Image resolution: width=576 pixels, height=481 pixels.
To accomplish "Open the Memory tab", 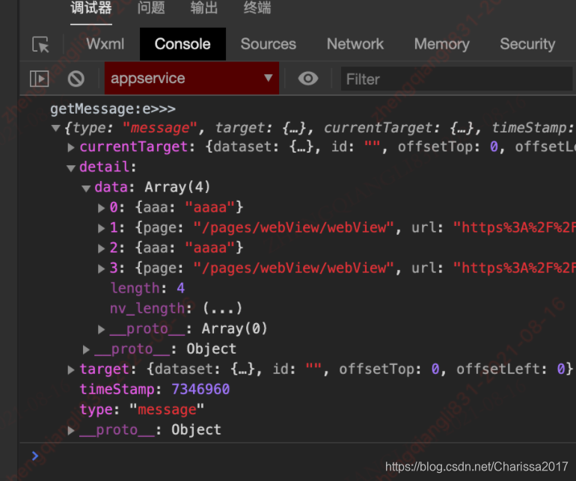I will [441, 44].
